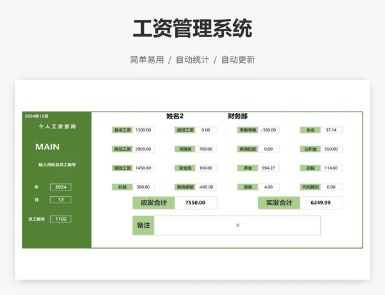Click the 个人工资查询 sidebar heading
This screenshot has width=385, height=295.
(57, 126)
